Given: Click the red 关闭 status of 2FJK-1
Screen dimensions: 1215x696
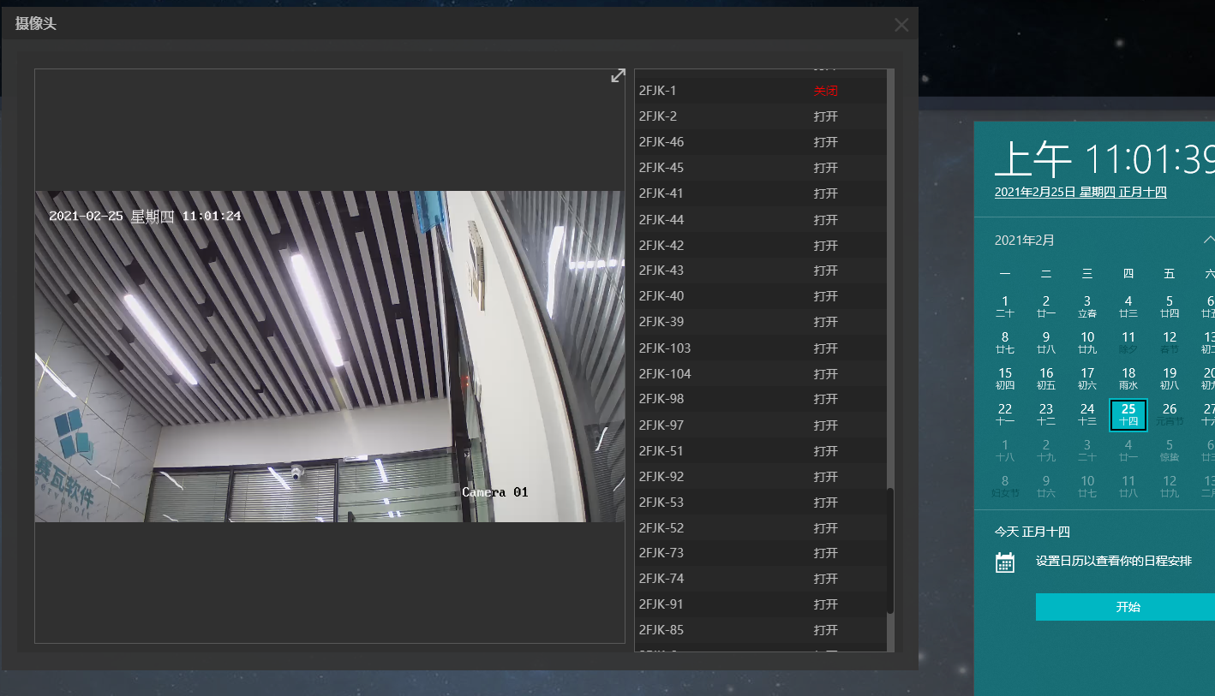Looking at the screenshot, I should (x=826, y=91).
